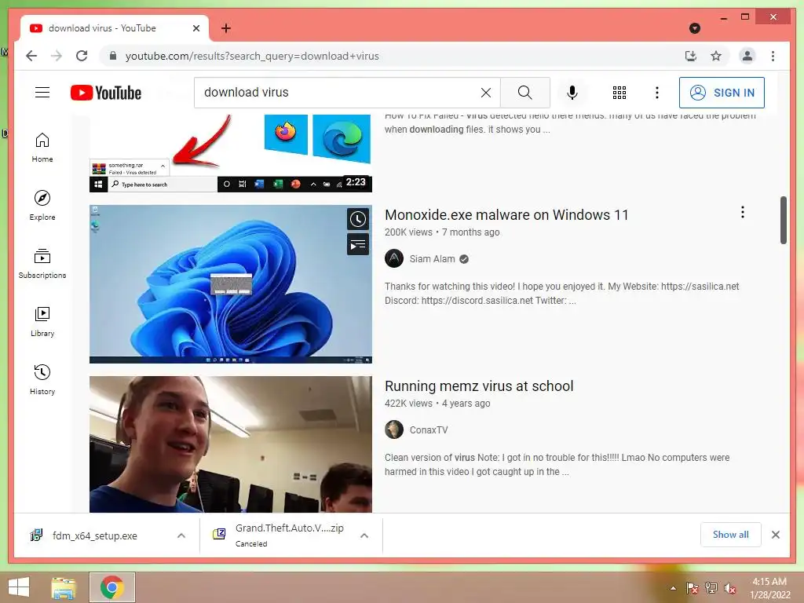Expand fdm_x64_setup.exe download options
Image resolution: width=804 pixels, height=603 pixels.
coord(181,535)
